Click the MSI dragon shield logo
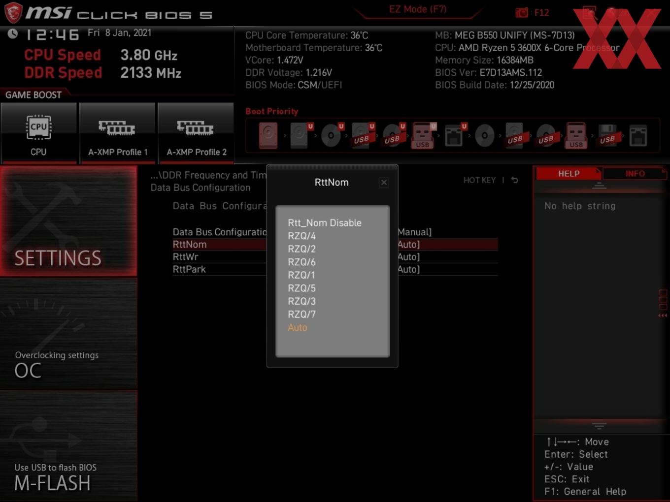670x502 pixels. (x=13, y=12)
